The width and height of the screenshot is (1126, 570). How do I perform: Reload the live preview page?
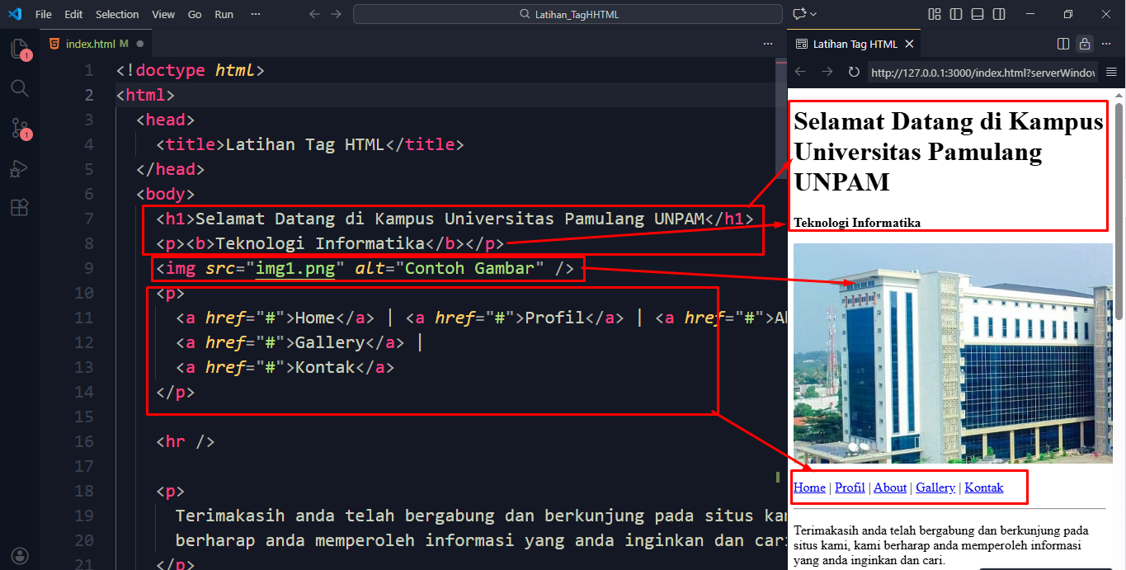click(x=854, y=73)
